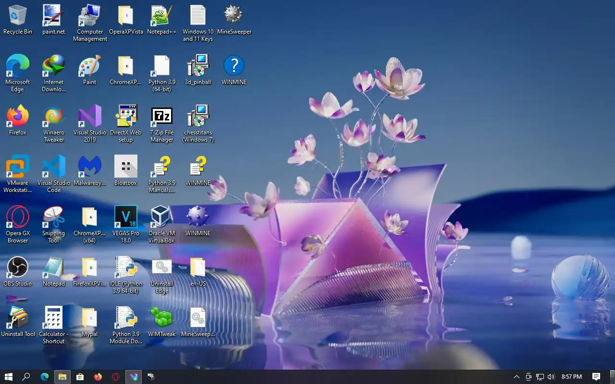
Task: Open Python 3.9 (64-bit) shortcut
Action: point(162,73)
